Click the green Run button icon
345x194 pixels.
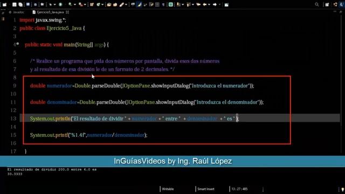[60, 4]
